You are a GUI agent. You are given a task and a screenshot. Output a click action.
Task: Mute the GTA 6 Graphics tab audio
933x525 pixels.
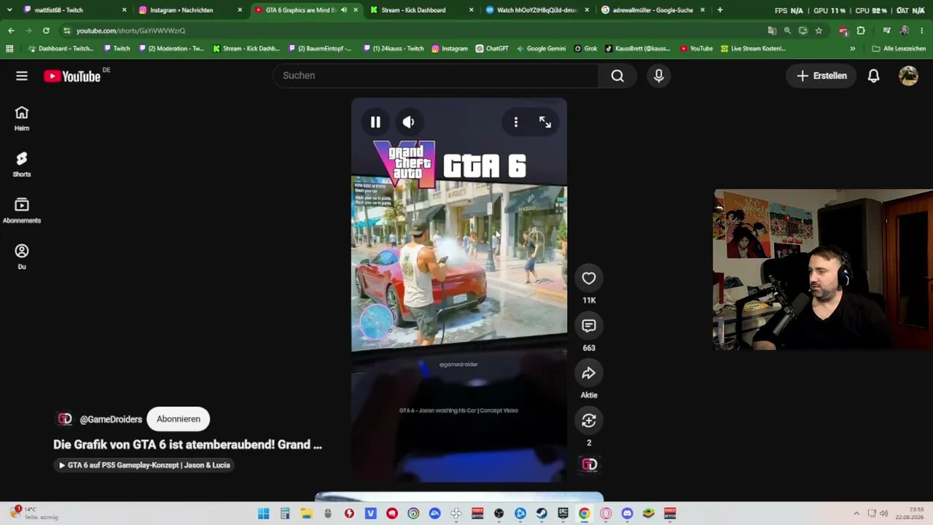point(344,10)
